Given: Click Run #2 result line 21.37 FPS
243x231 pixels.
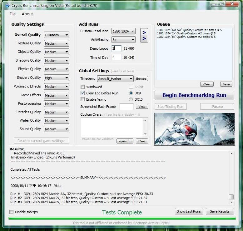Looking at the screenshot, I should click(x=79, y=198).
